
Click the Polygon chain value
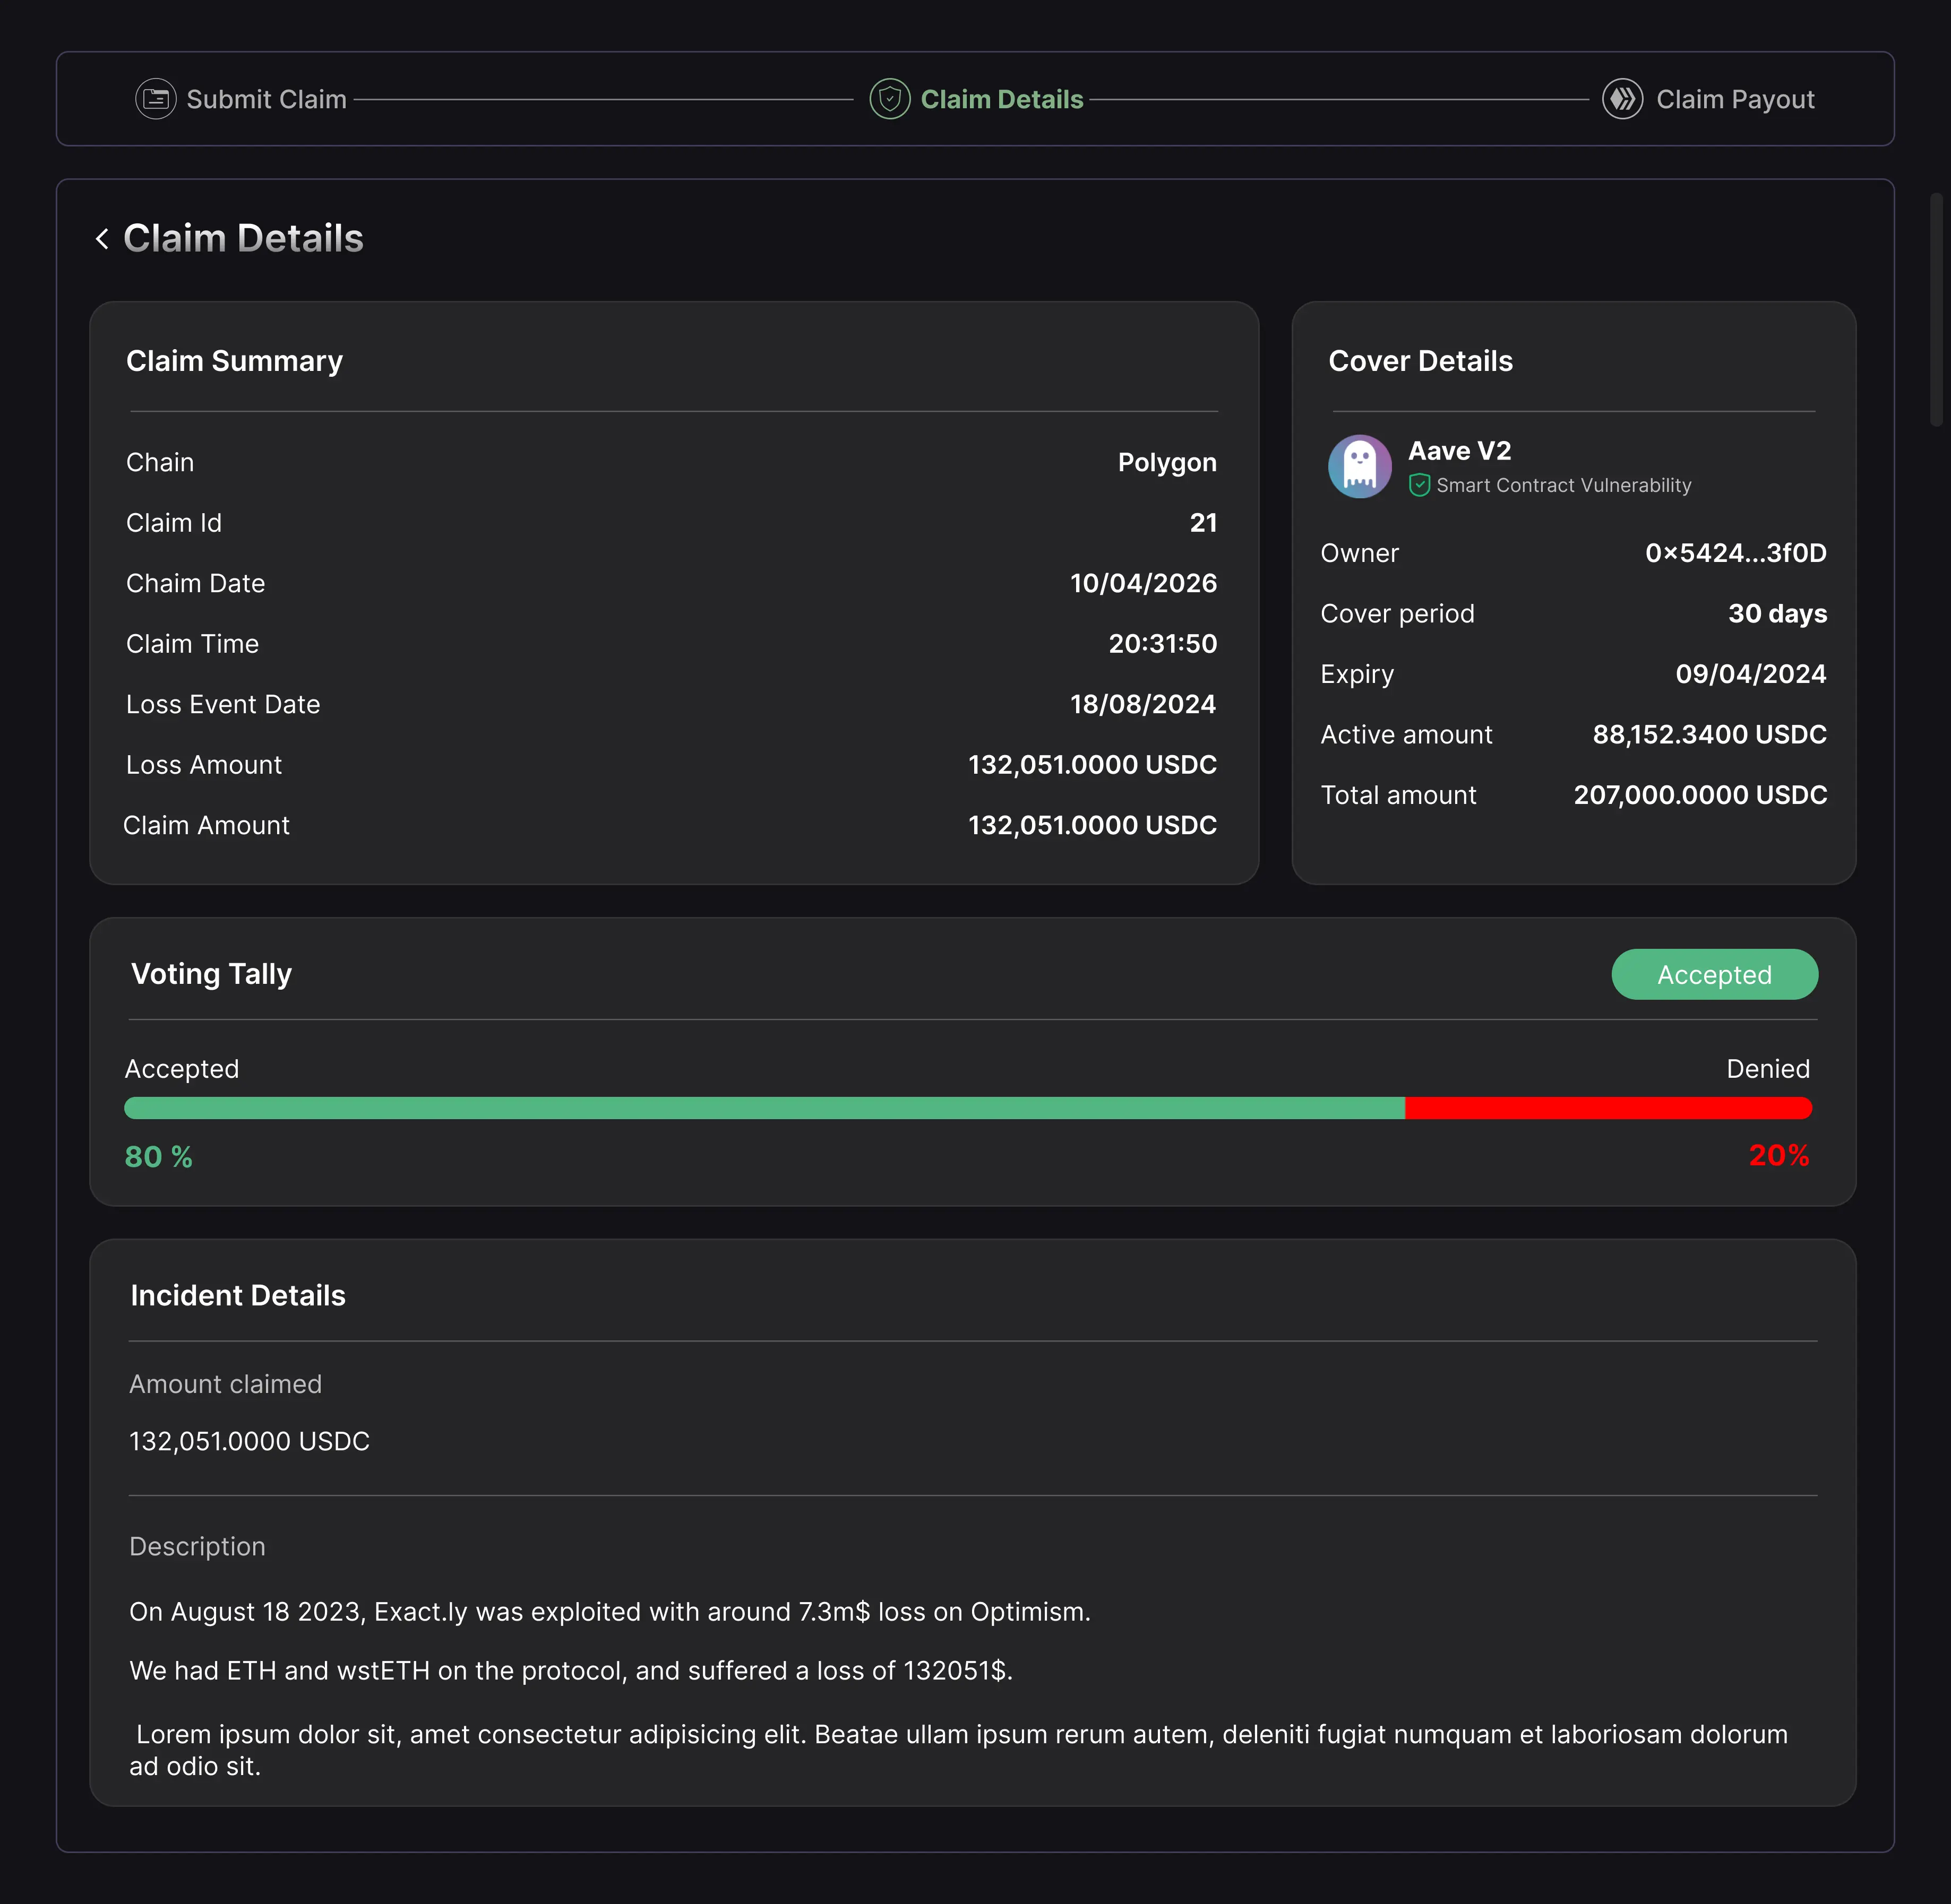coord(1166,463)
